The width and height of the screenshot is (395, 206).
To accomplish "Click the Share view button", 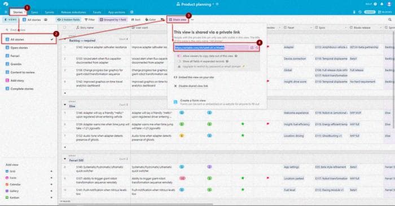I will pos(178,20).
